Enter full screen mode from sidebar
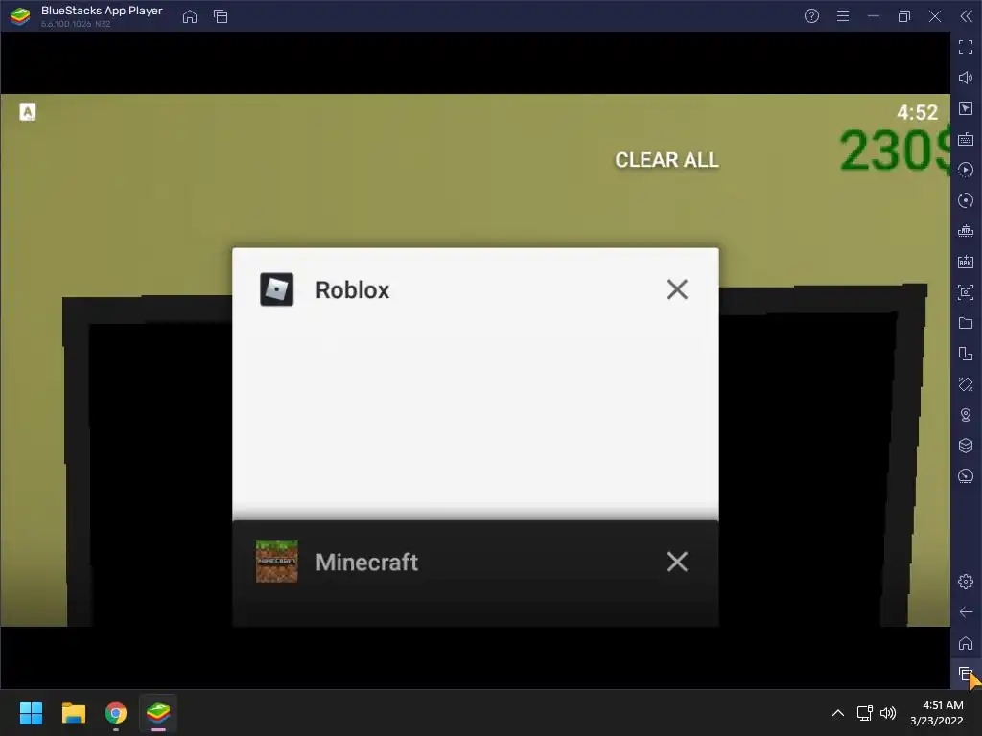The height and width of the screenshot is (736, 982). click(966, 47)
